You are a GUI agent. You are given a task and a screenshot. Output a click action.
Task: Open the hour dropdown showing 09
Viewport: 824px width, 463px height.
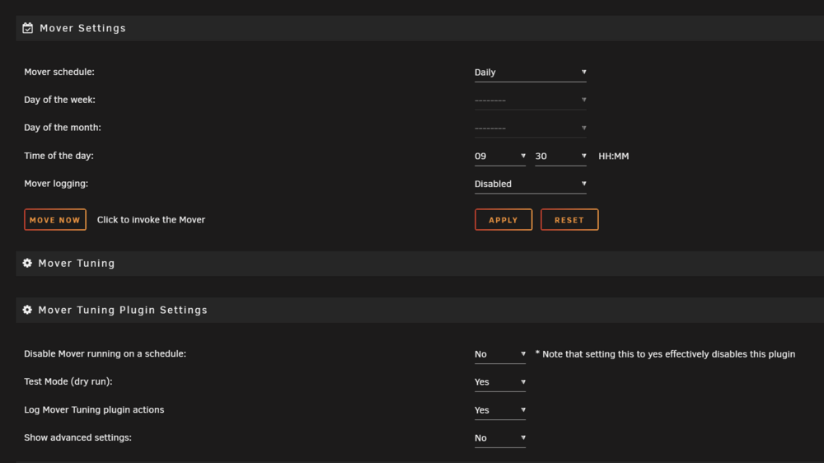[x=500, y=156]
